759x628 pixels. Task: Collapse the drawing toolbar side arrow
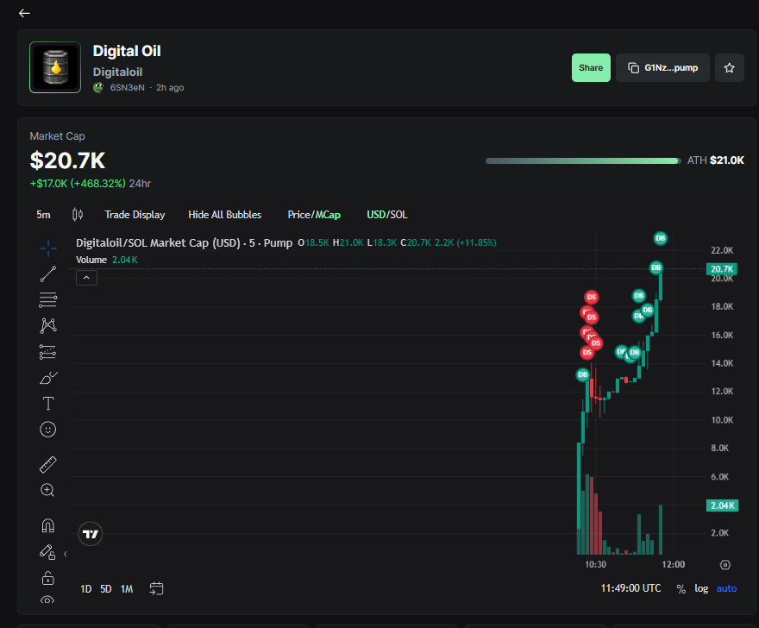pyautogui.click(x=66, y=554)
